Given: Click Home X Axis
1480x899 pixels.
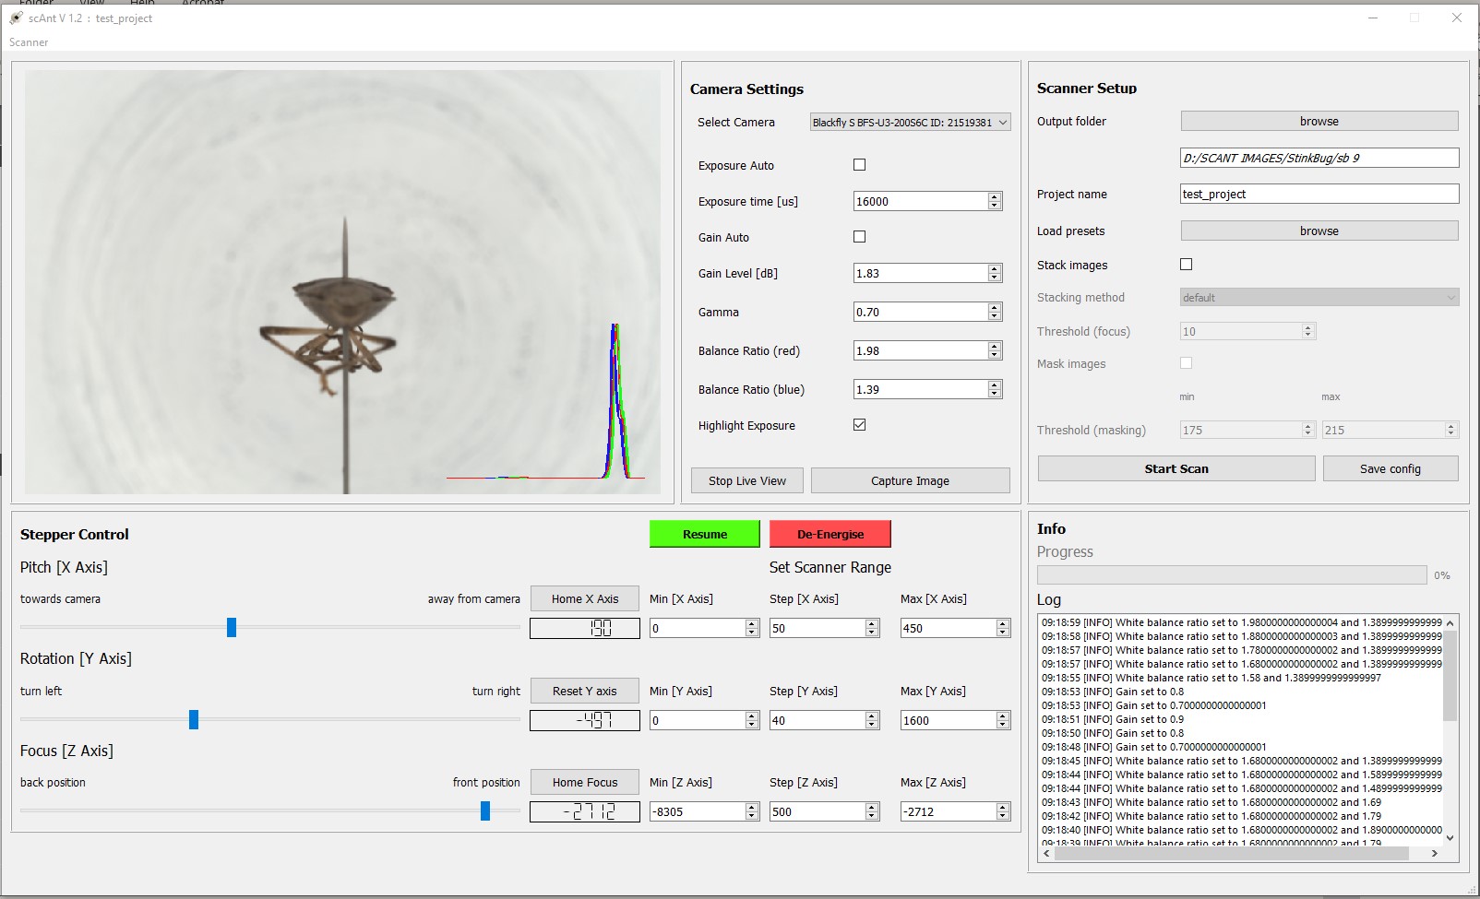Looking at the screenshot, I should [584, 598].
